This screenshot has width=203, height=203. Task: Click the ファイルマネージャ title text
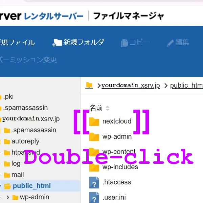tap(129, 16)
